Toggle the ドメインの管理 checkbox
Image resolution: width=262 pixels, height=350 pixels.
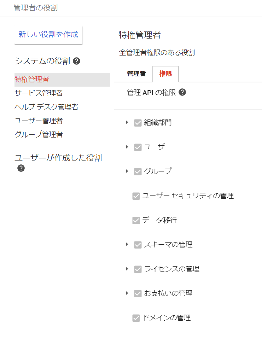click(136, 318)
